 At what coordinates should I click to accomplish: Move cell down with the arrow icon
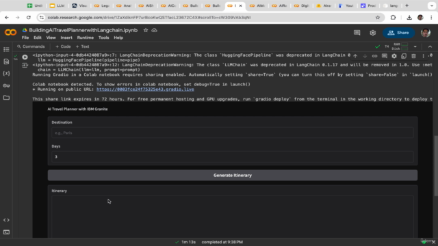[x=365, y=56]
